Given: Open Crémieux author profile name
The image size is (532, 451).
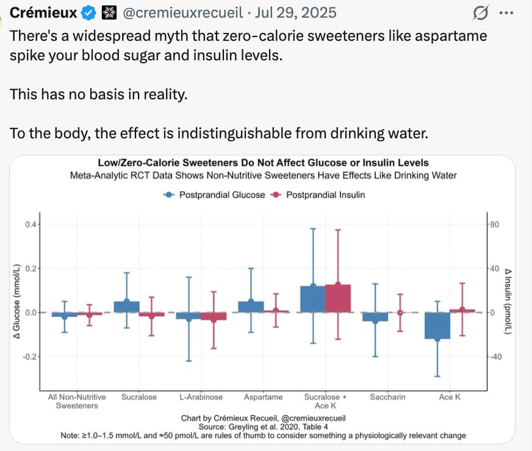Looking at the screenshot, I should (43, 13).
